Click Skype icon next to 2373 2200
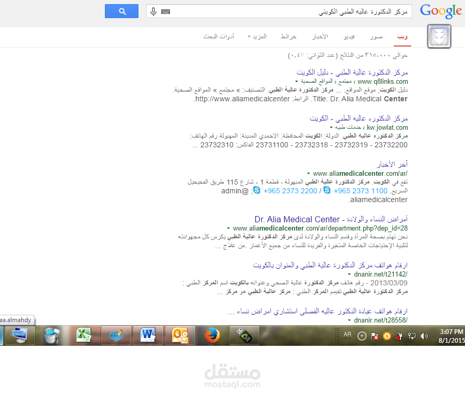Image resolution: width=465 pixels, height=397 pixels. point(257,190)
